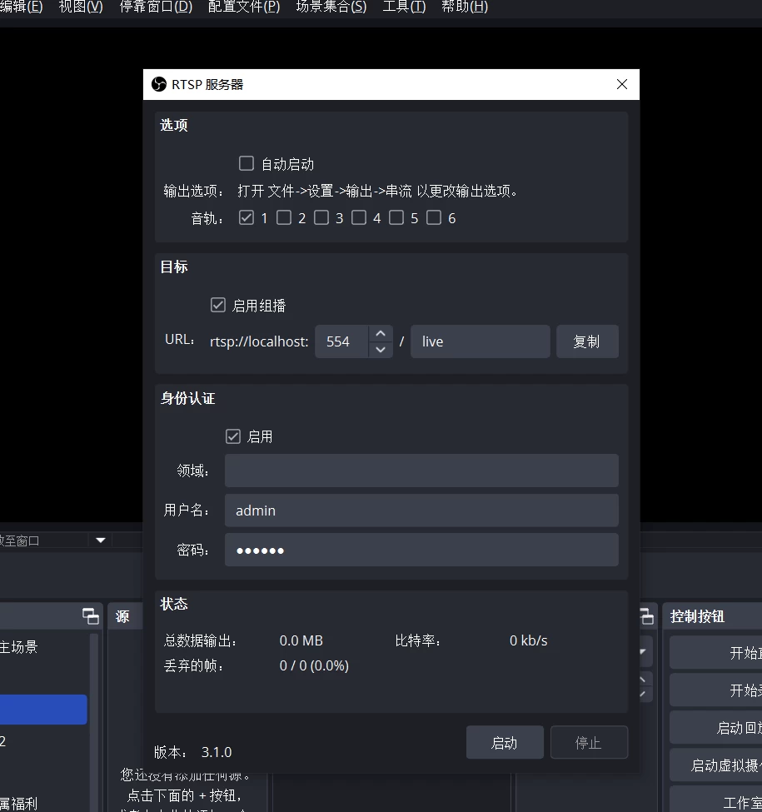This screenshot has height=812, width=762.
Task: Toggle the 启用组播 multicast checkbox
Action: pos(218,305)
